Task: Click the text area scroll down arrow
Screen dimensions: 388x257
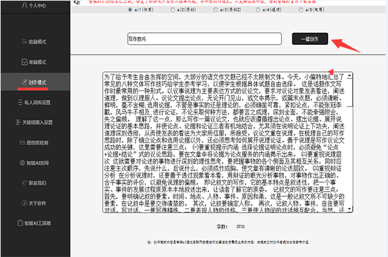Action: click(349, 210)
